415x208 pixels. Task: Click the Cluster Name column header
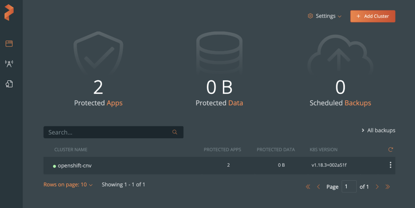pos(71,150)
